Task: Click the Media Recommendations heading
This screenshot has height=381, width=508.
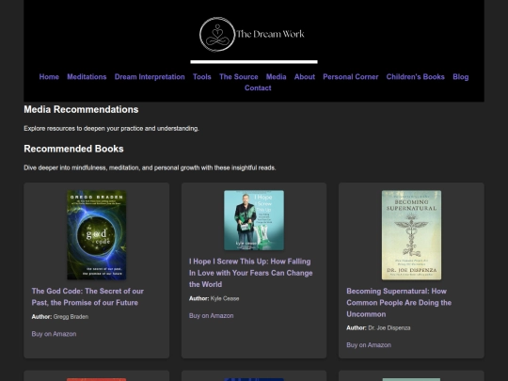Action: tap(81, 109)
